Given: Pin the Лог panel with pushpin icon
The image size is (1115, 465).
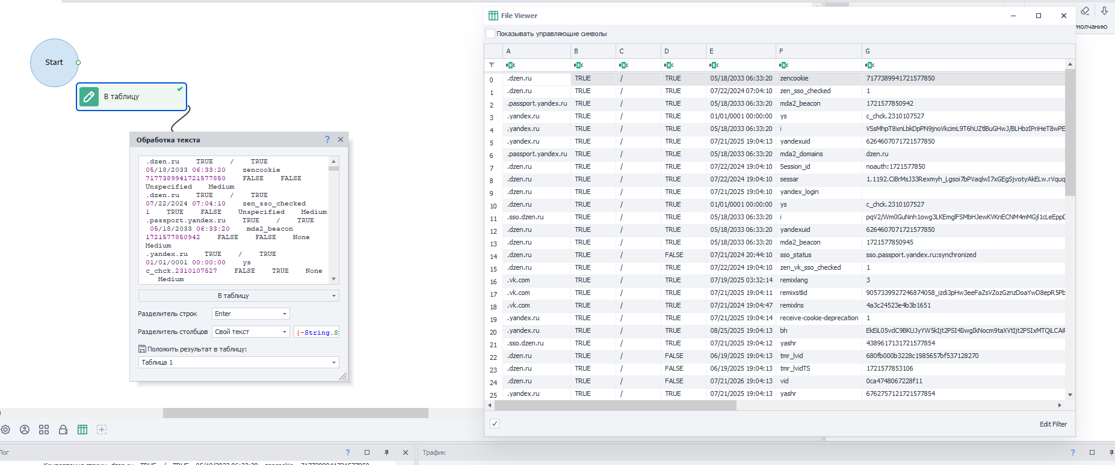Looking at the screenshot, I should tap(386, 452).
